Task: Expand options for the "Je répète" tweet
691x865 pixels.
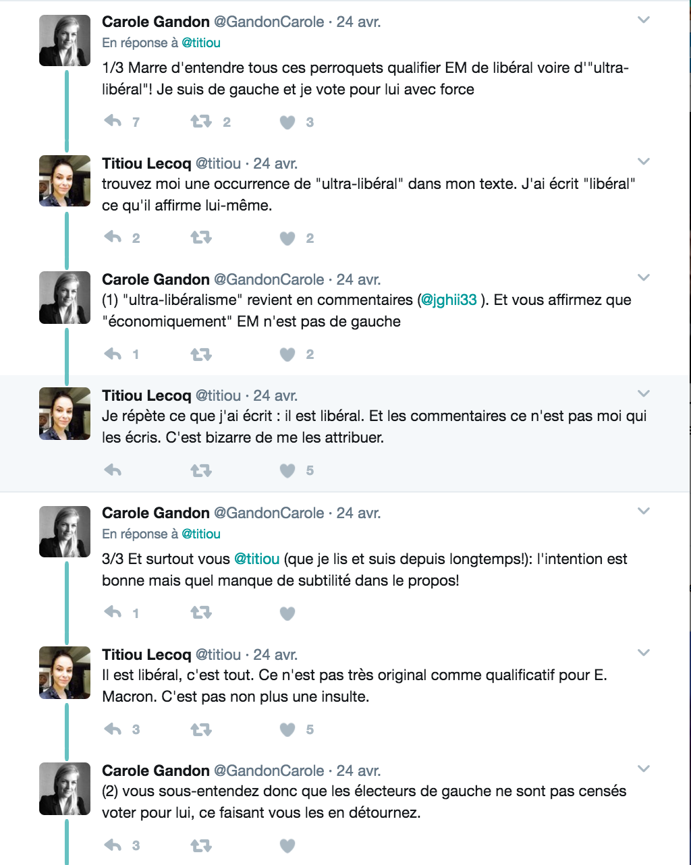Action: pos(644,393)
